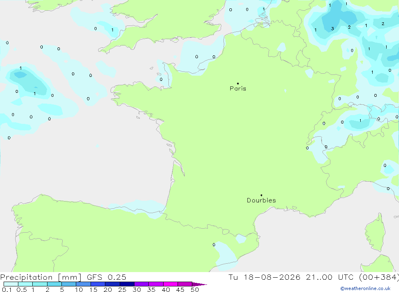This screenshot has width=399, height=292.
Task: Click the '(00+384)' forecast offset text
Action: coord(379,277)
